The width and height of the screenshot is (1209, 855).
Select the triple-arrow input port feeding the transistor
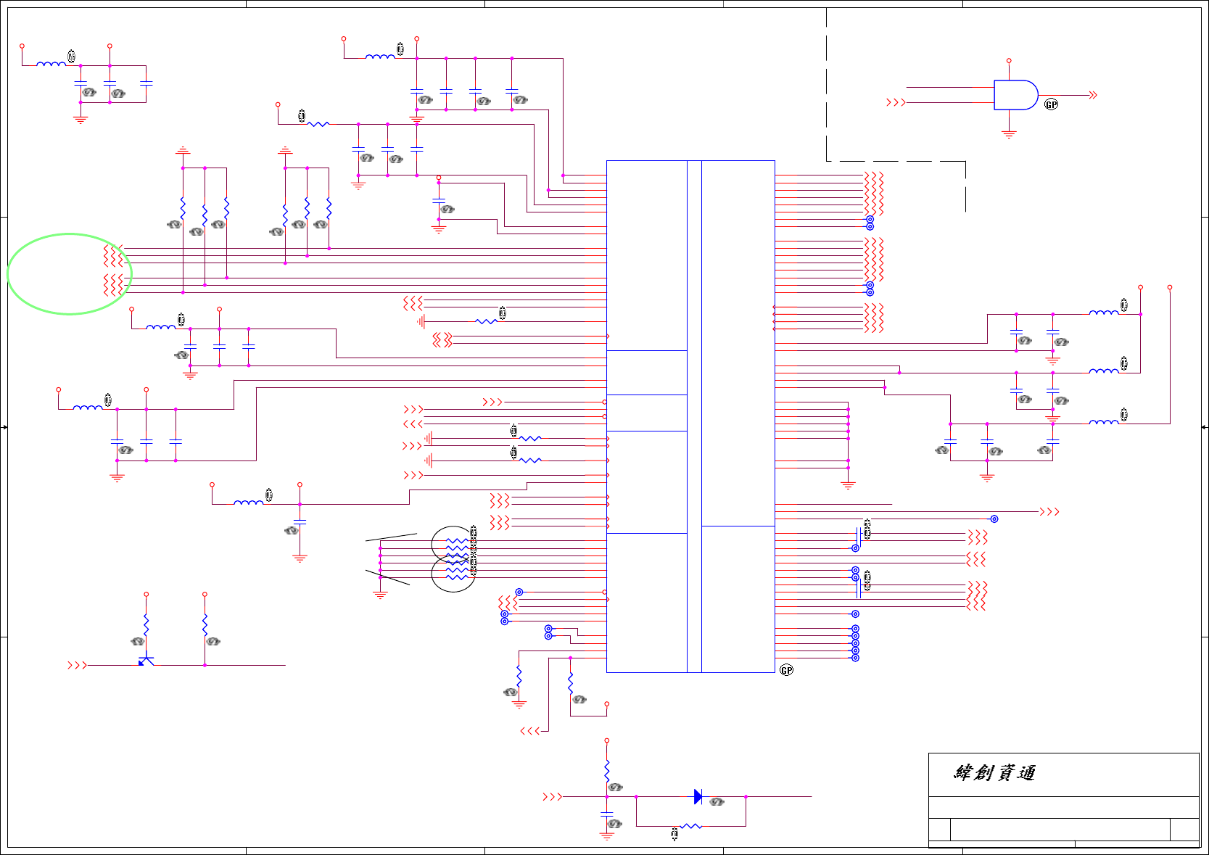click(77, 665)
